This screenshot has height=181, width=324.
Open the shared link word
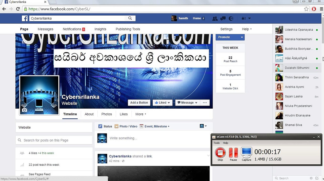pos(149,156)
